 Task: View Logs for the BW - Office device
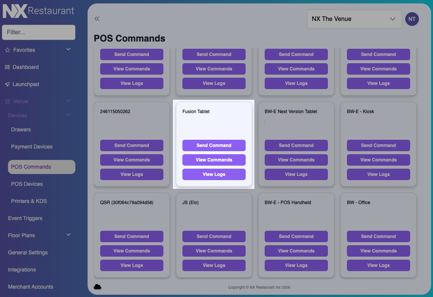click(x=378, y=265)
